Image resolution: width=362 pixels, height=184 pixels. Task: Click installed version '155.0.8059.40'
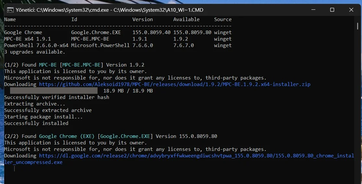[151, 32]
